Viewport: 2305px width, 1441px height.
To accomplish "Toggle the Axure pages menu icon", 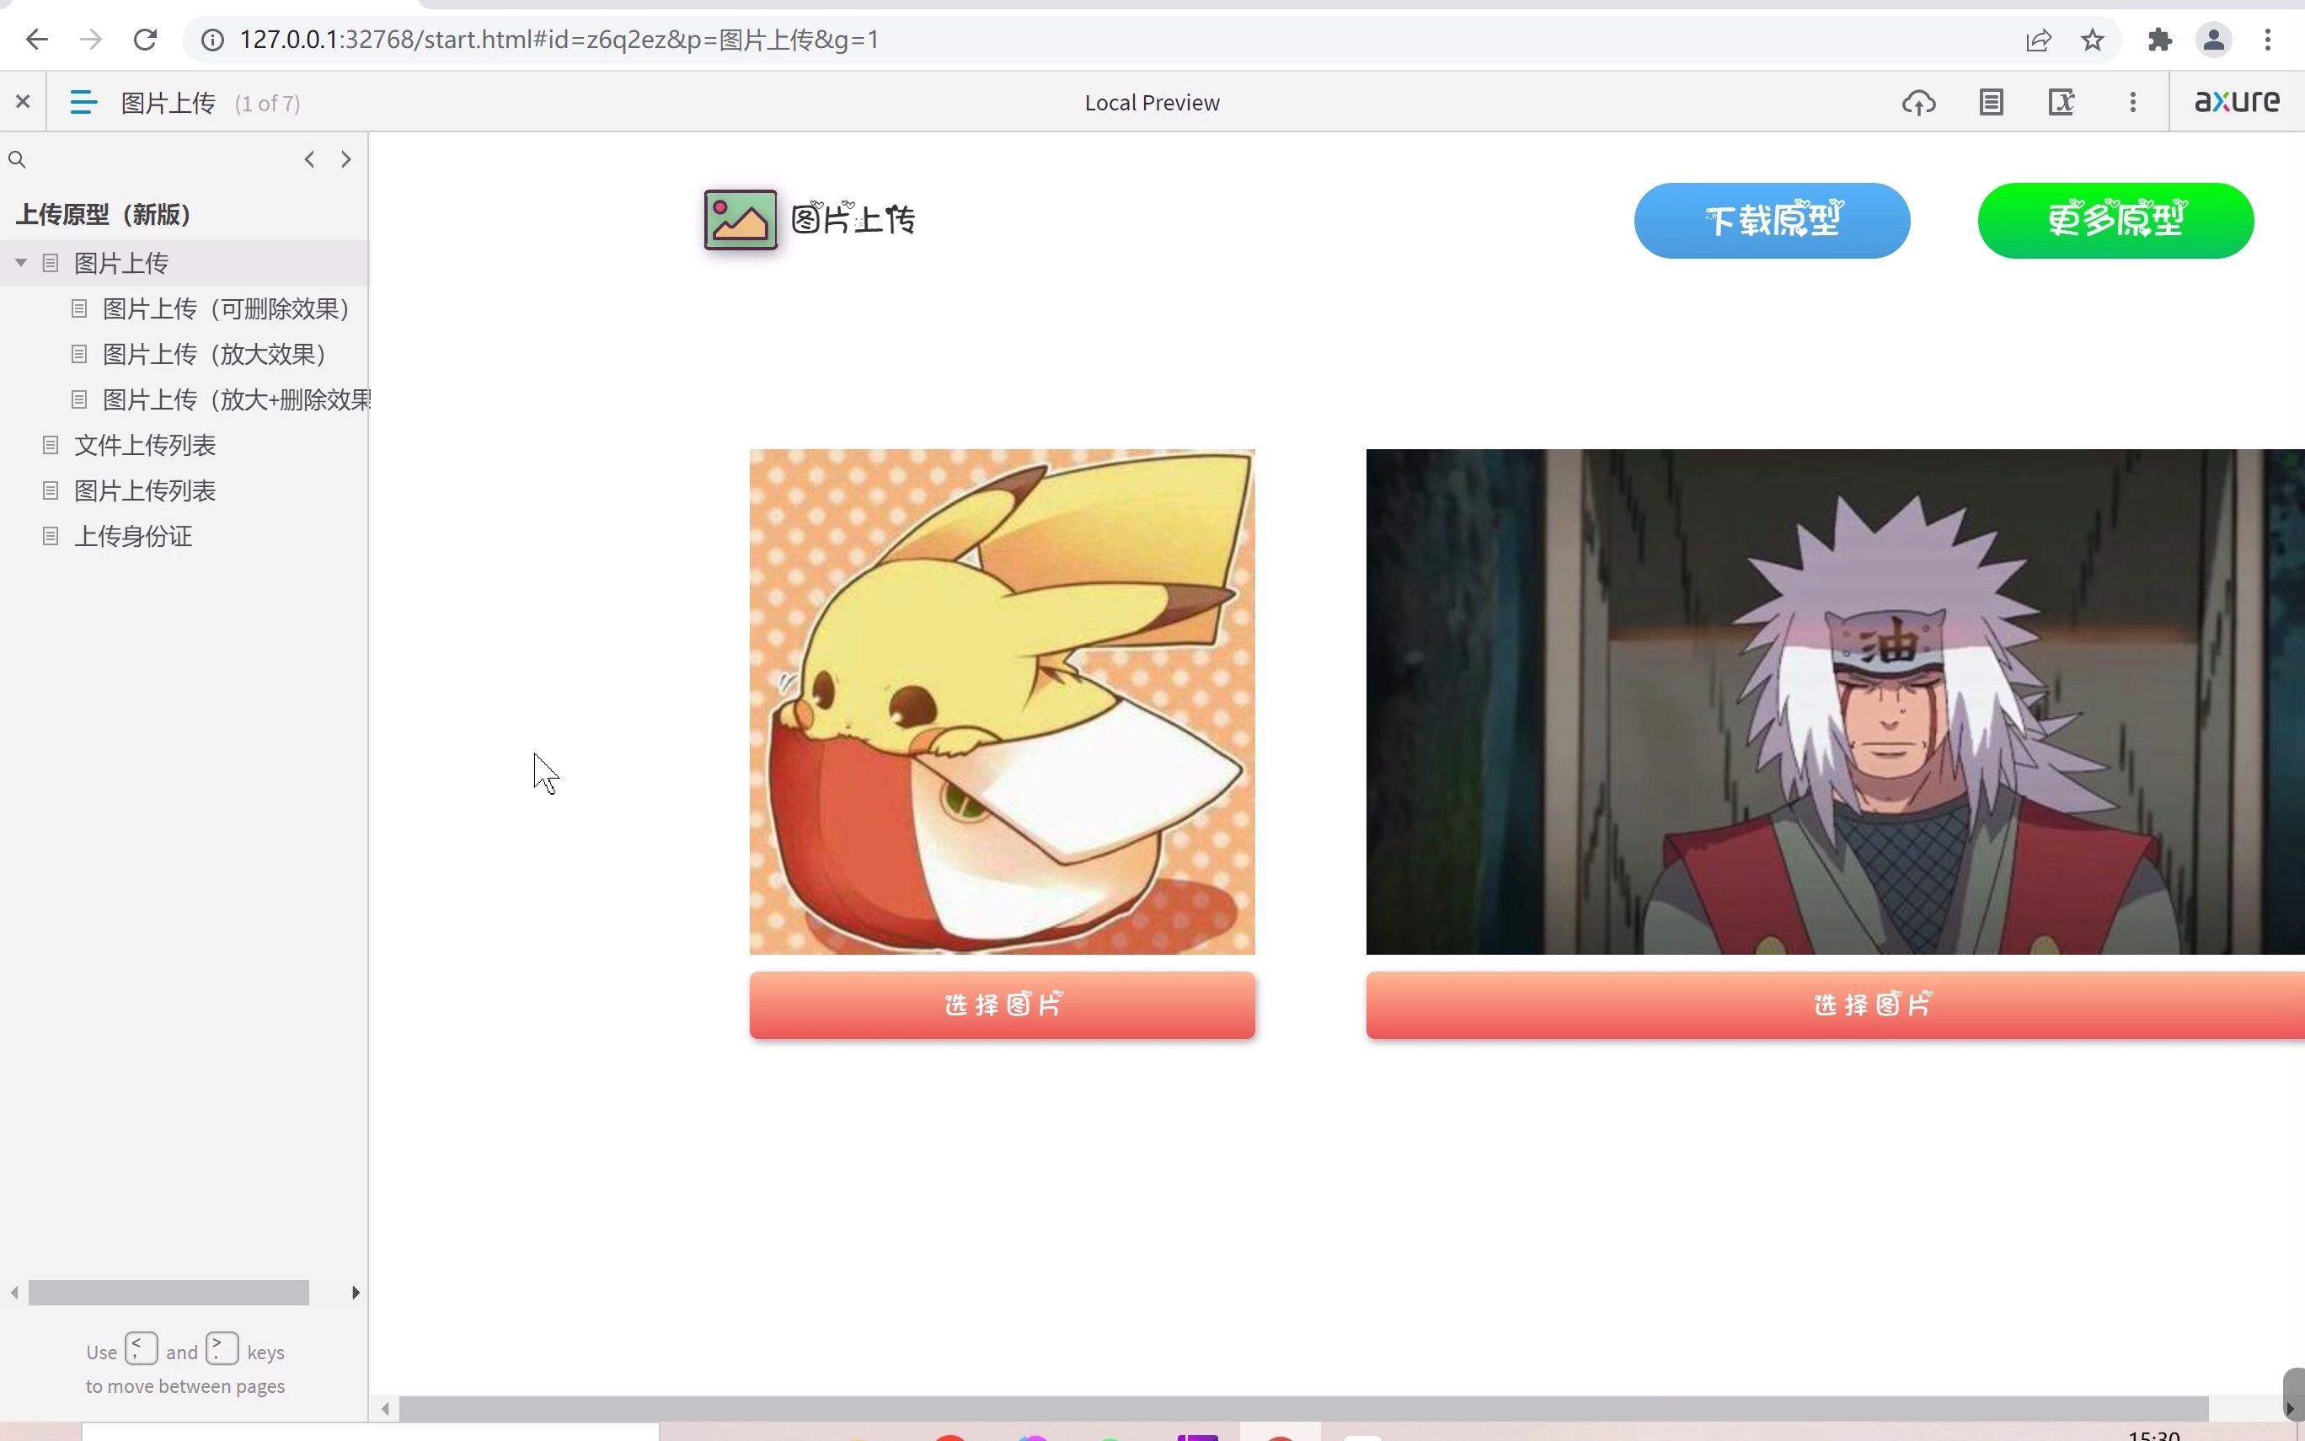I will (x=83, y=102).
